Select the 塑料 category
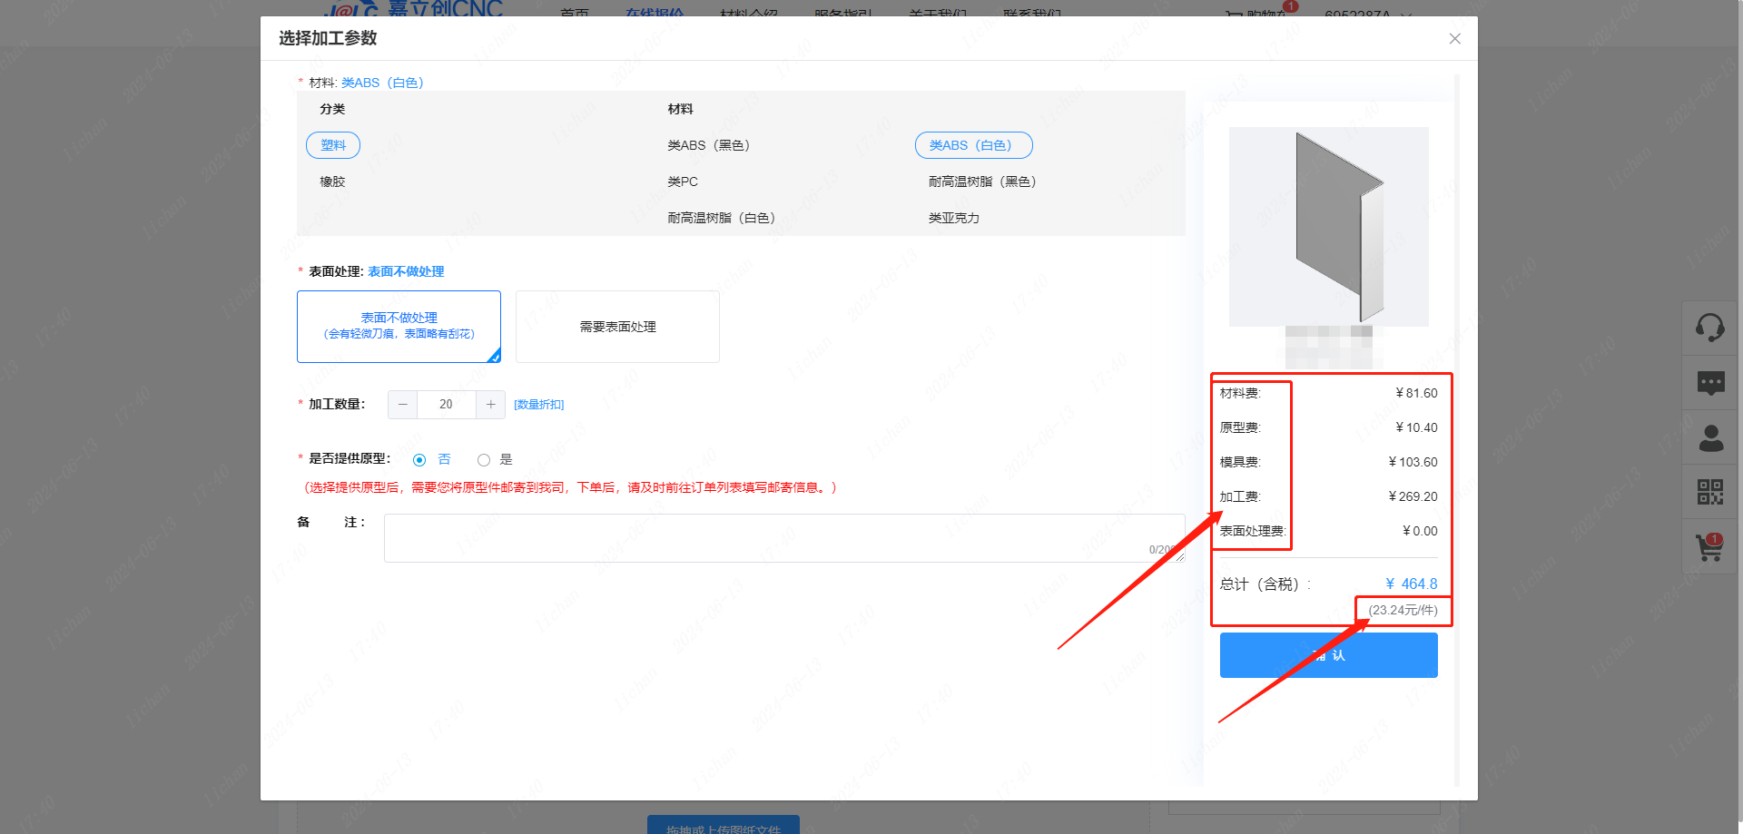 click(333, 145)
